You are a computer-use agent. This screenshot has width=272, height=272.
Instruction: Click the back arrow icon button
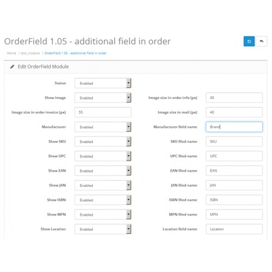point(261,41)
